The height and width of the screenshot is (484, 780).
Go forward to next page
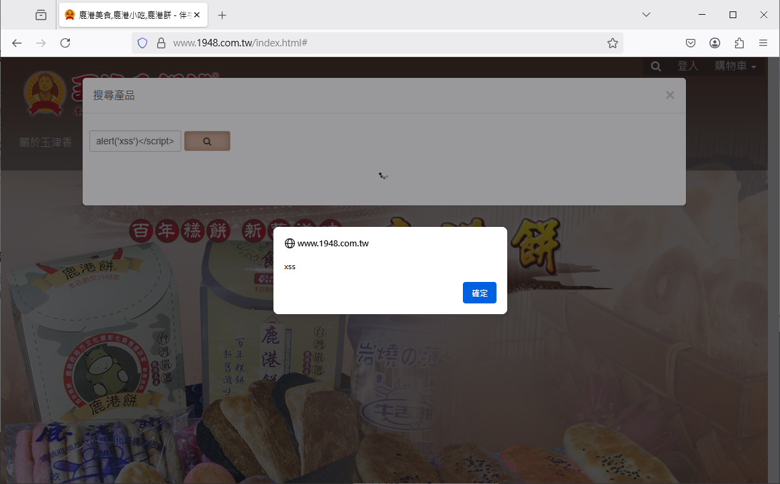41,43
